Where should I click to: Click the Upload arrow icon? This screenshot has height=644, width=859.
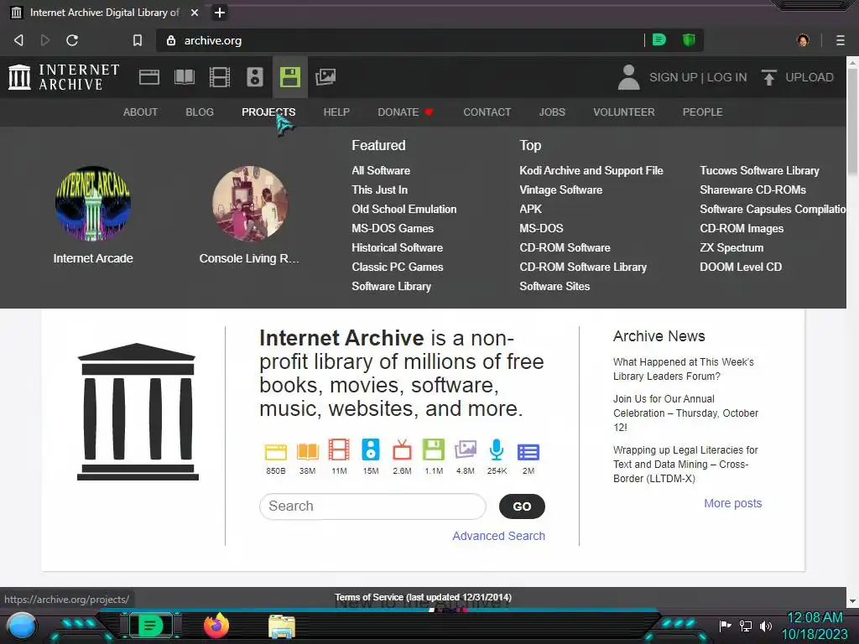coord(768,77)
